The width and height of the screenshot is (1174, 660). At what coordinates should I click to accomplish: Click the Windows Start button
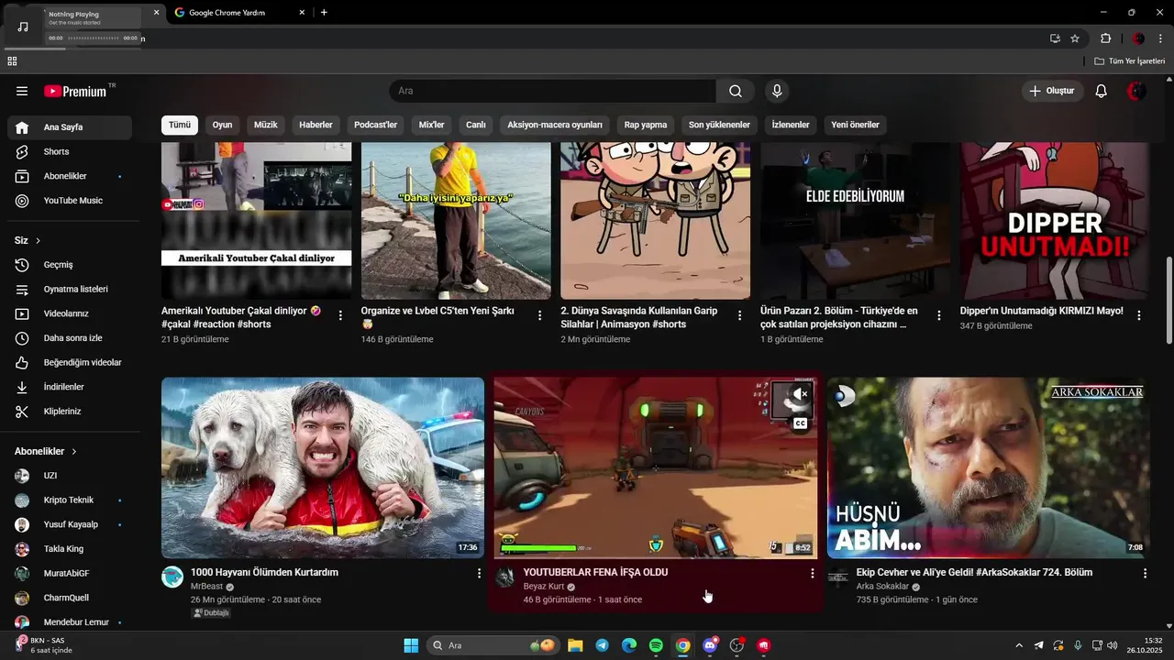coord(411,645)
